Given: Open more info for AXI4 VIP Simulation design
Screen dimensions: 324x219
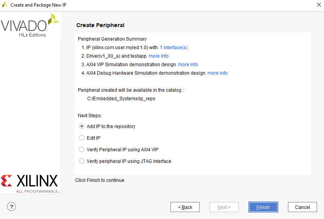Looking at the screenshot, I should 188,65.
